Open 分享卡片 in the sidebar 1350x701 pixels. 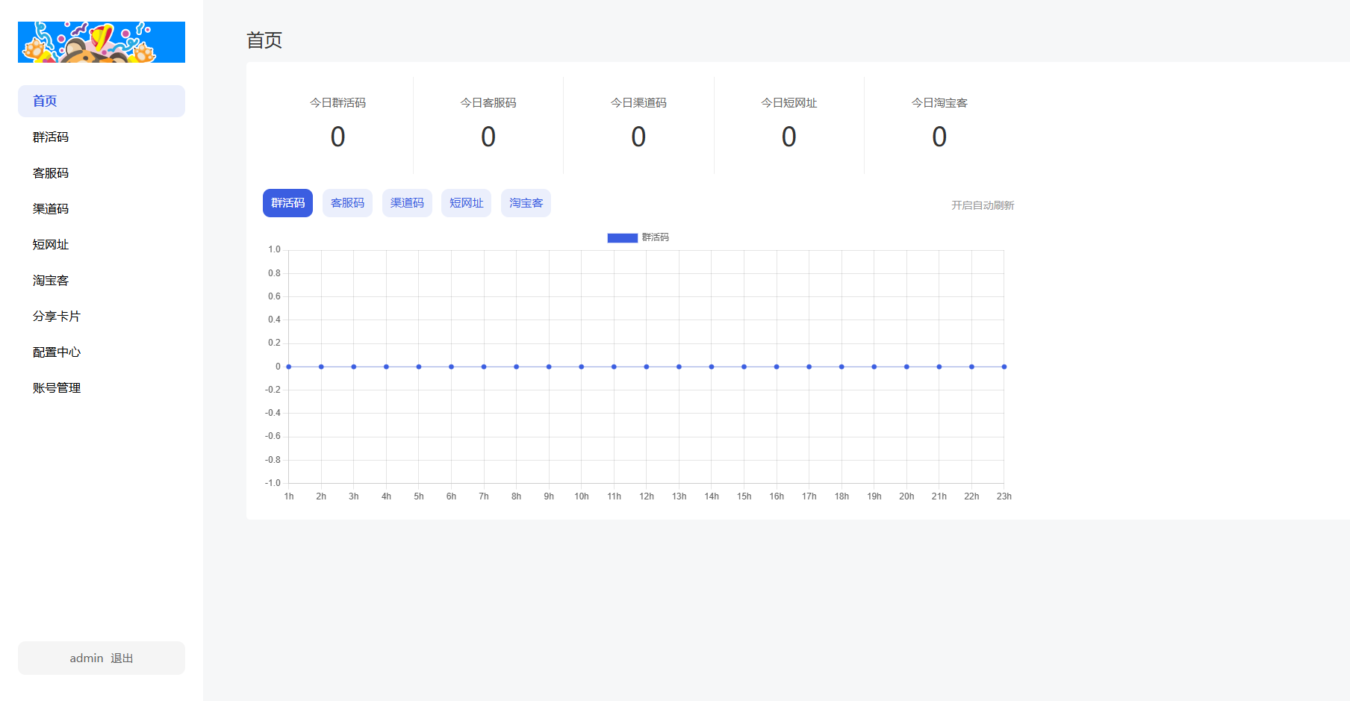tap(56, 317)
